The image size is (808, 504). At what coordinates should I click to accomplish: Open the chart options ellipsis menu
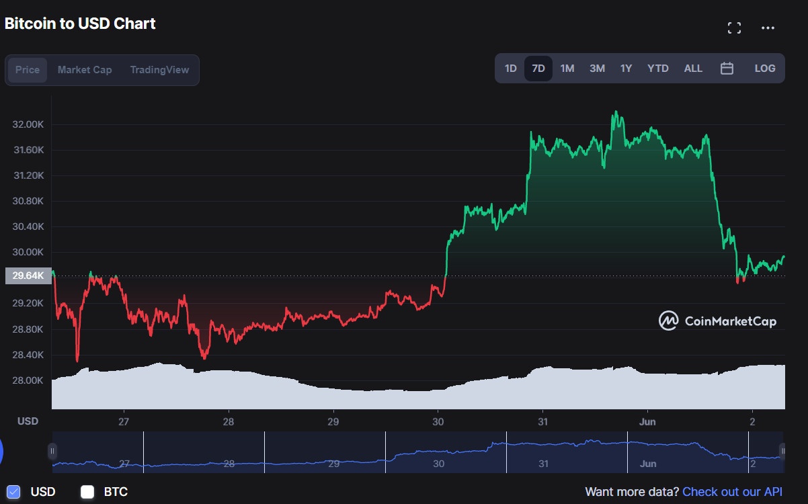click(768, 28)
